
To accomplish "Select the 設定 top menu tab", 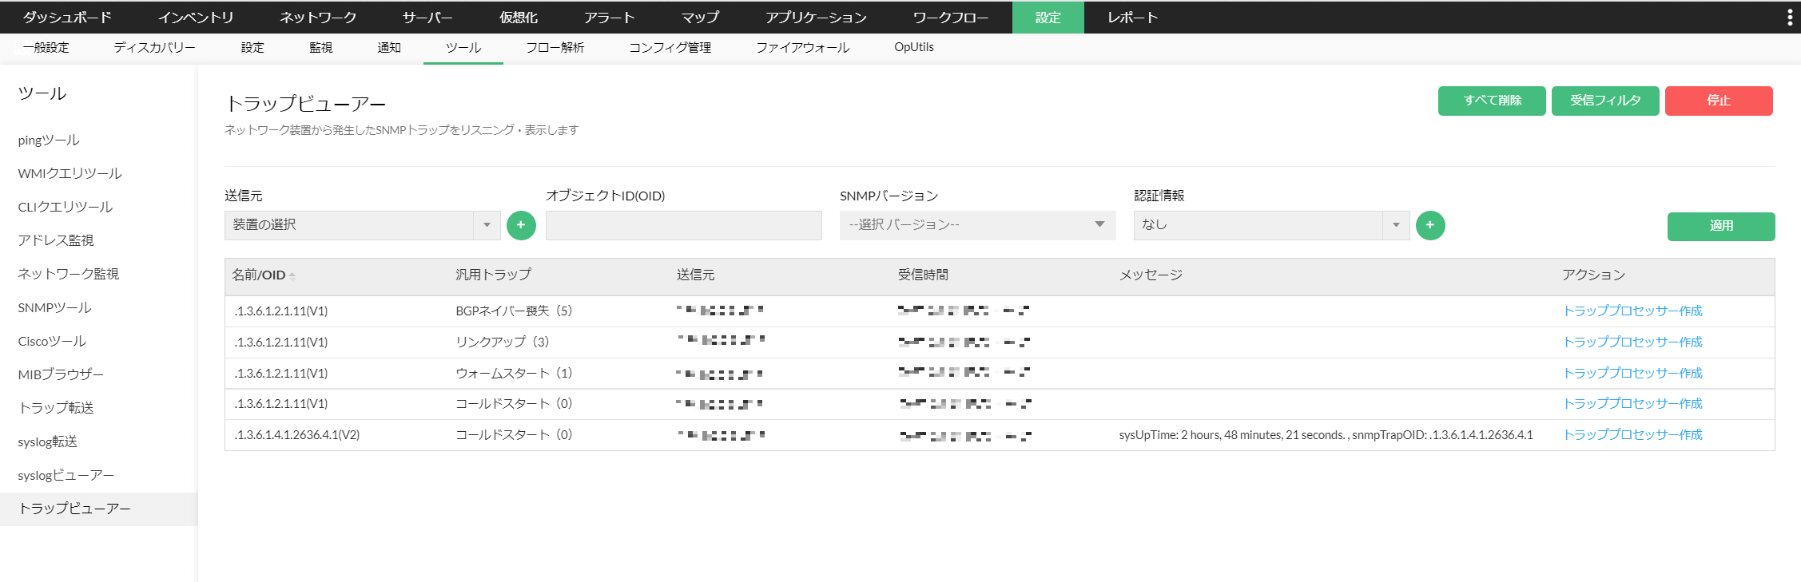I will click(x=1048, y=18).
